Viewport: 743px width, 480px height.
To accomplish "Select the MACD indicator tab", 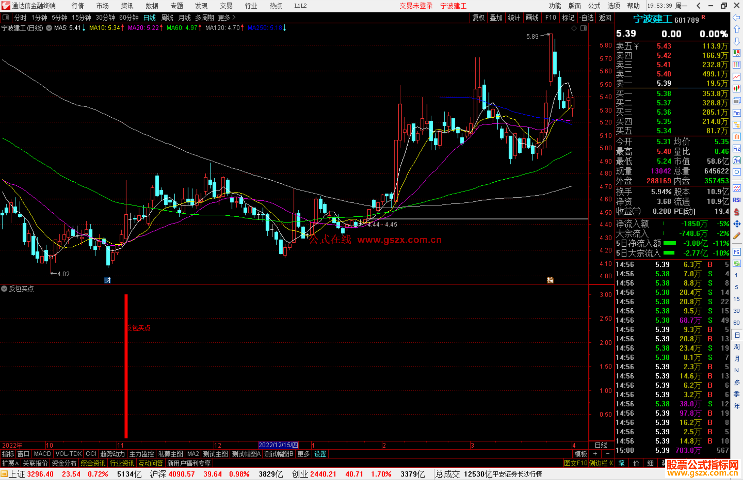I will 42,454.
